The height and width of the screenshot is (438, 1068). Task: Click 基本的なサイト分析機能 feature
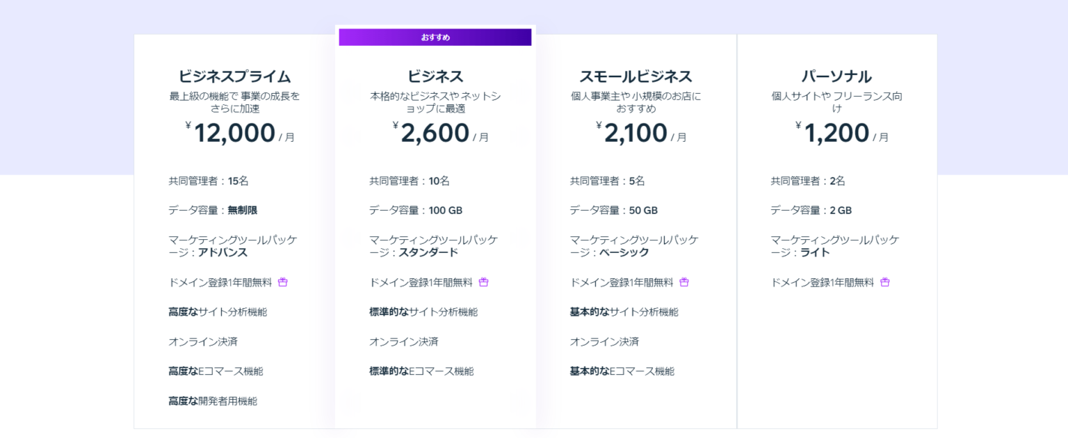(624, 312)
